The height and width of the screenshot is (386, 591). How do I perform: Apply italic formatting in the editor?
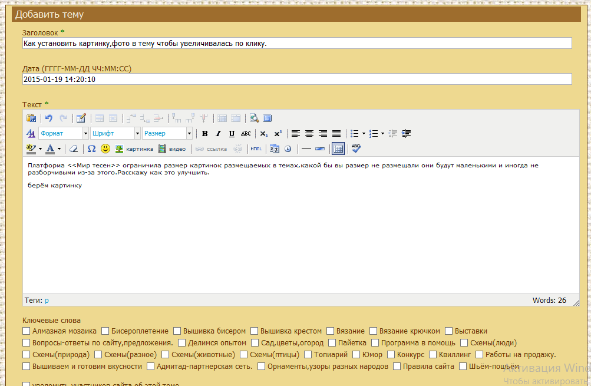(218, 133)
